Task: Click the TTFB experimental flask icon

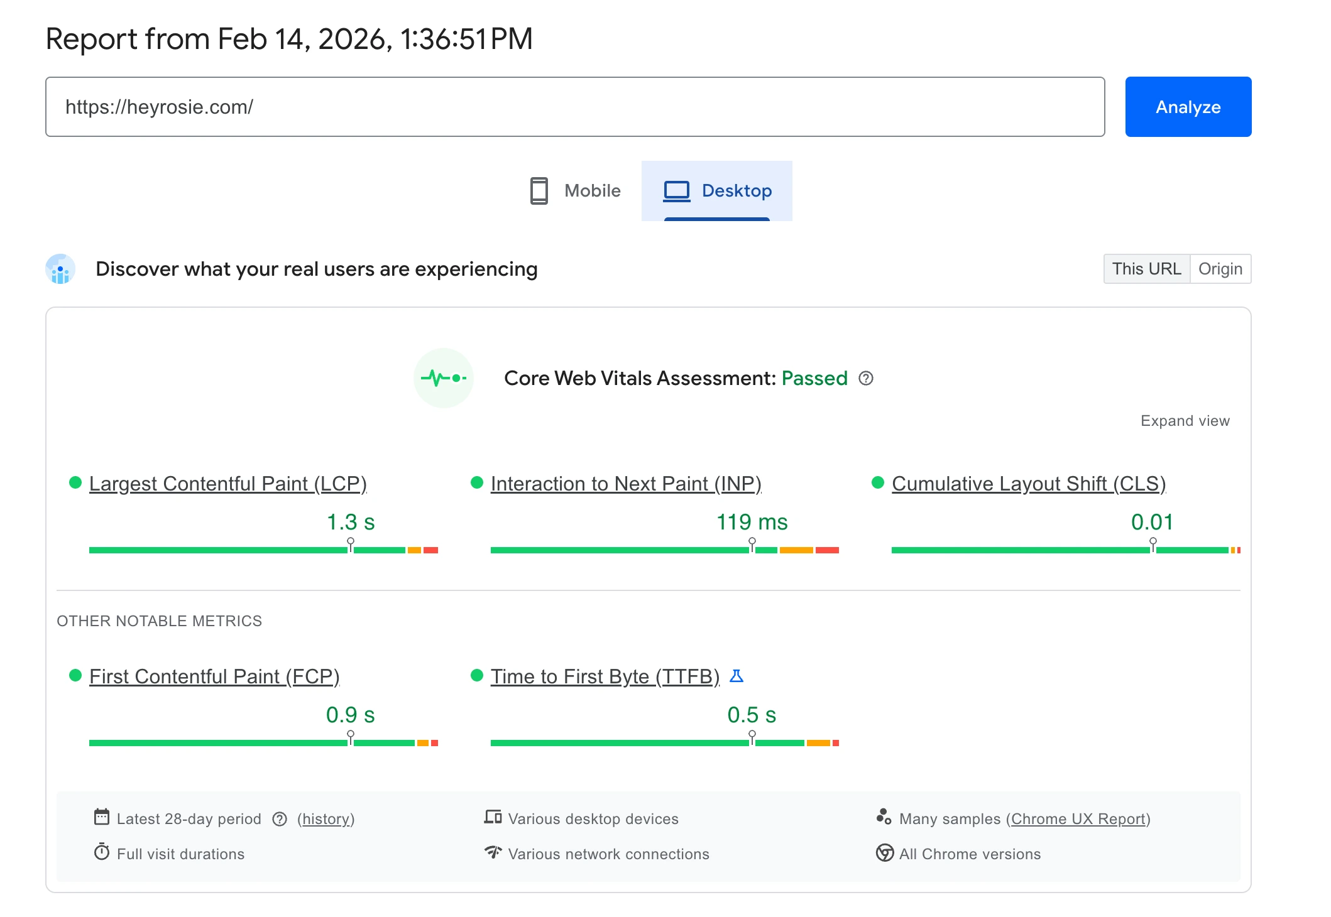Action: pos(737,676)
